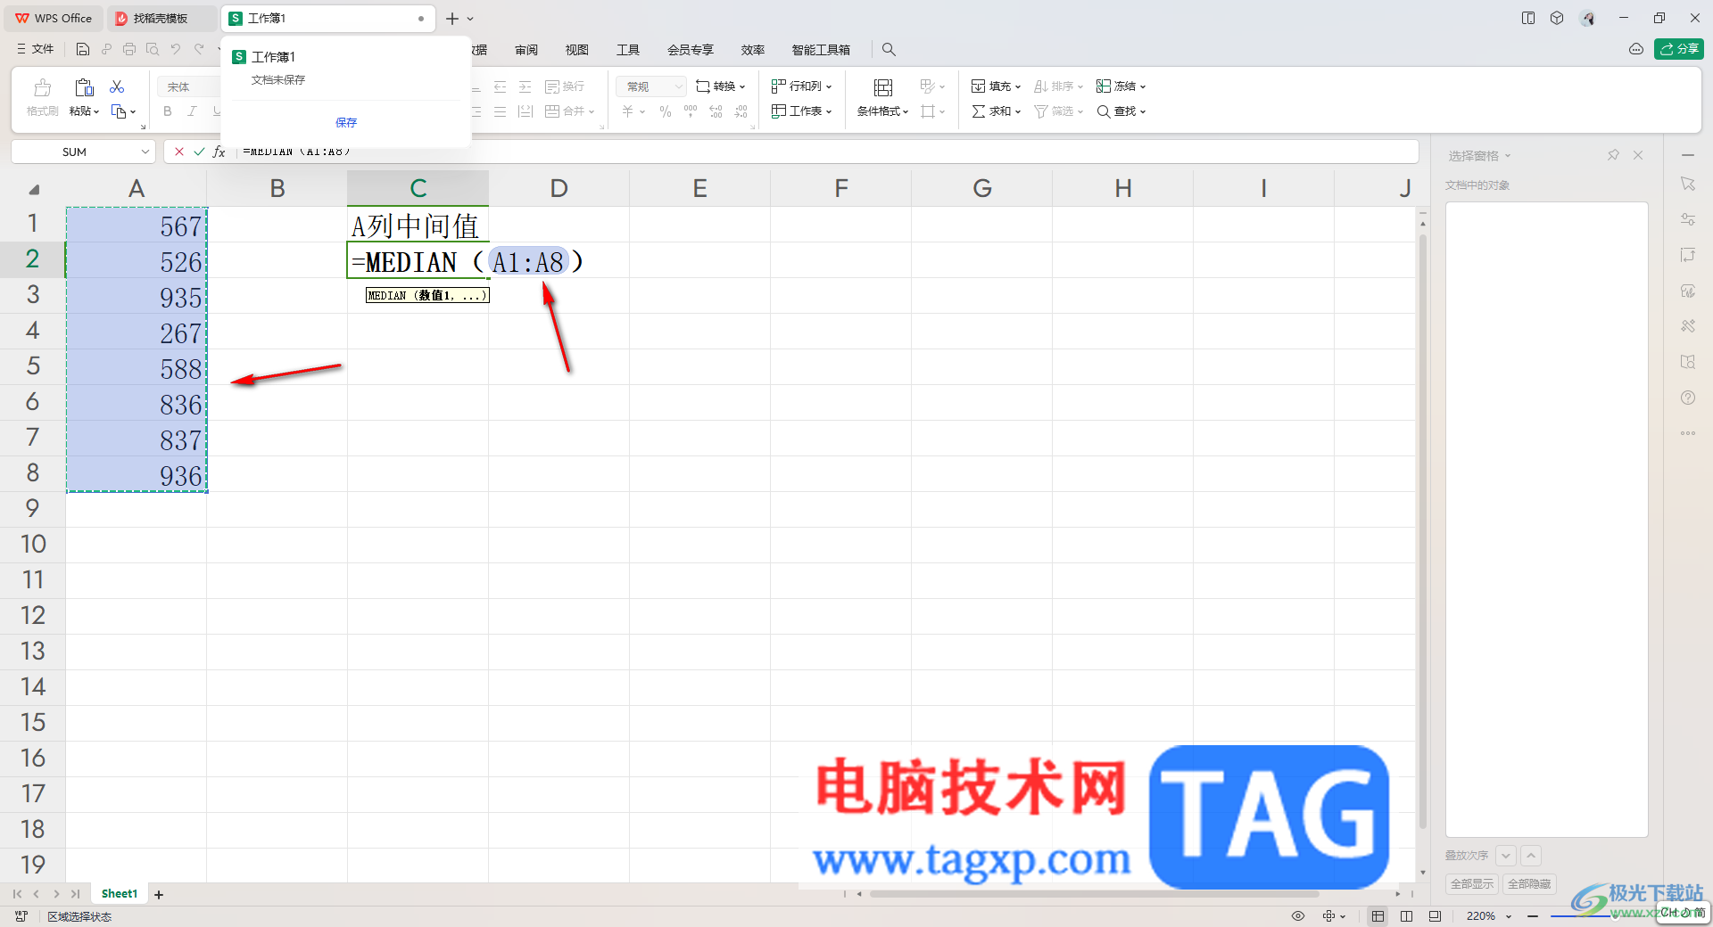This screenshot has height=927, width=1713.
Task: Click the Format Painter (格式刷) icon
Action: [42, 87]
